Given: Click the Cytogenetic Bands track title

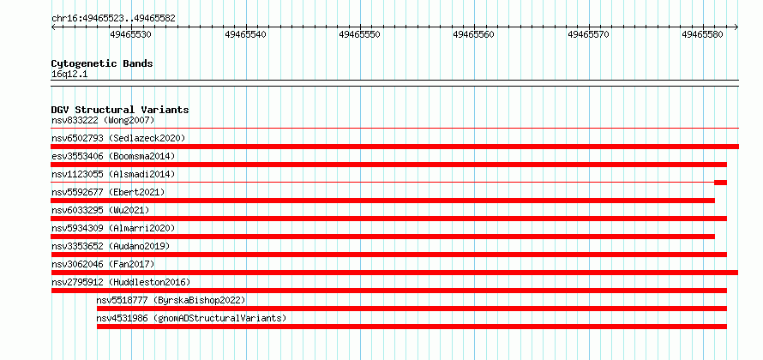Looking at the screenshot, I should pyautogui.click(x=102, y=63).
